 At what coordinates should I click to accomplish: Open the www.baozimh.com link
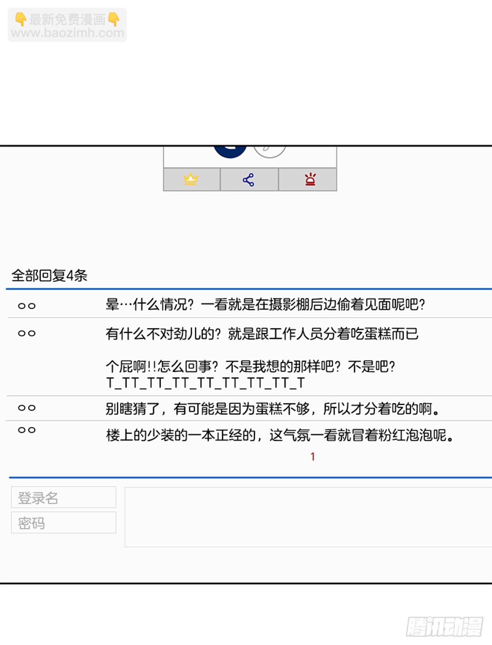(x=67, y=33)
